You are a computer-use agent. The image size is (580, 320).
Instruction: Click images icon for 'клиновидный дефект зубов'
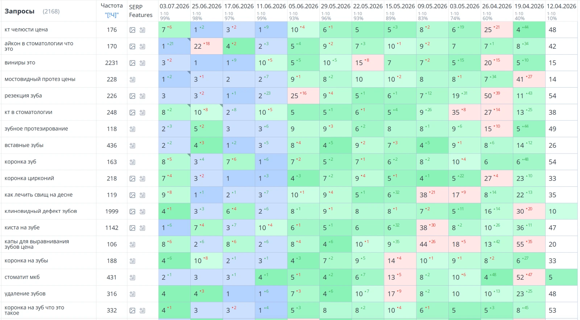(x=132, y=211)
